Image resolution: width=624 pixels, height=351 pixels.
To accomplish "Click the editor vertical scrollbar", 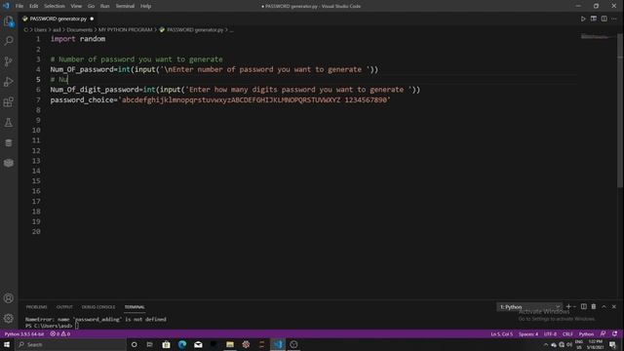I will point(620,109).
